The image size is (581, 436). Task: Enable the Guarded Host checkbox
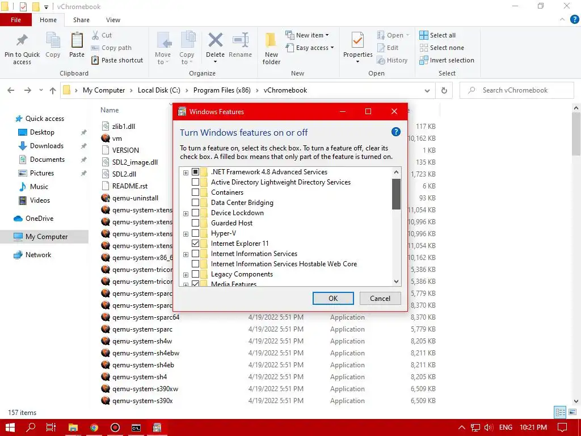[x=195, y=223]
